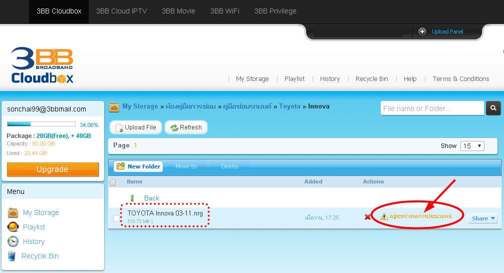Click the yellow warning triangle icon

[x=384, y=216]
